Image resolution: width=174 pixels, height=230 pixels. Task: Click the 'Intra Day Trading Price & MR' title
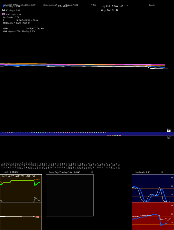coord(64,172)
